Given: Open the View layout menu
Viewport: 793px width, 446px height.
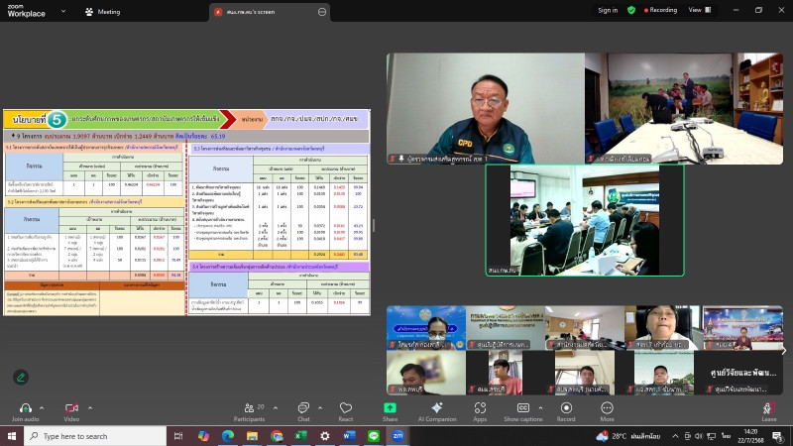Looking at the screenshot, I should click(x=698, y=10).
